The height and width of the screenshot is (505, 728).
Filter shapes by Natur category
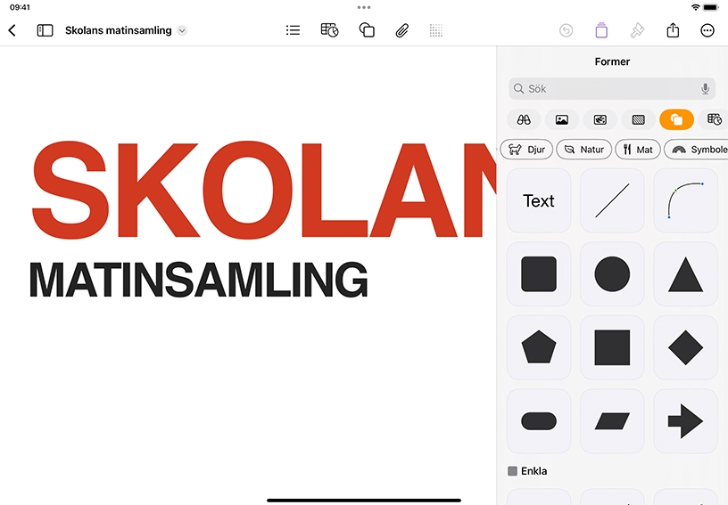pos(584,149)
